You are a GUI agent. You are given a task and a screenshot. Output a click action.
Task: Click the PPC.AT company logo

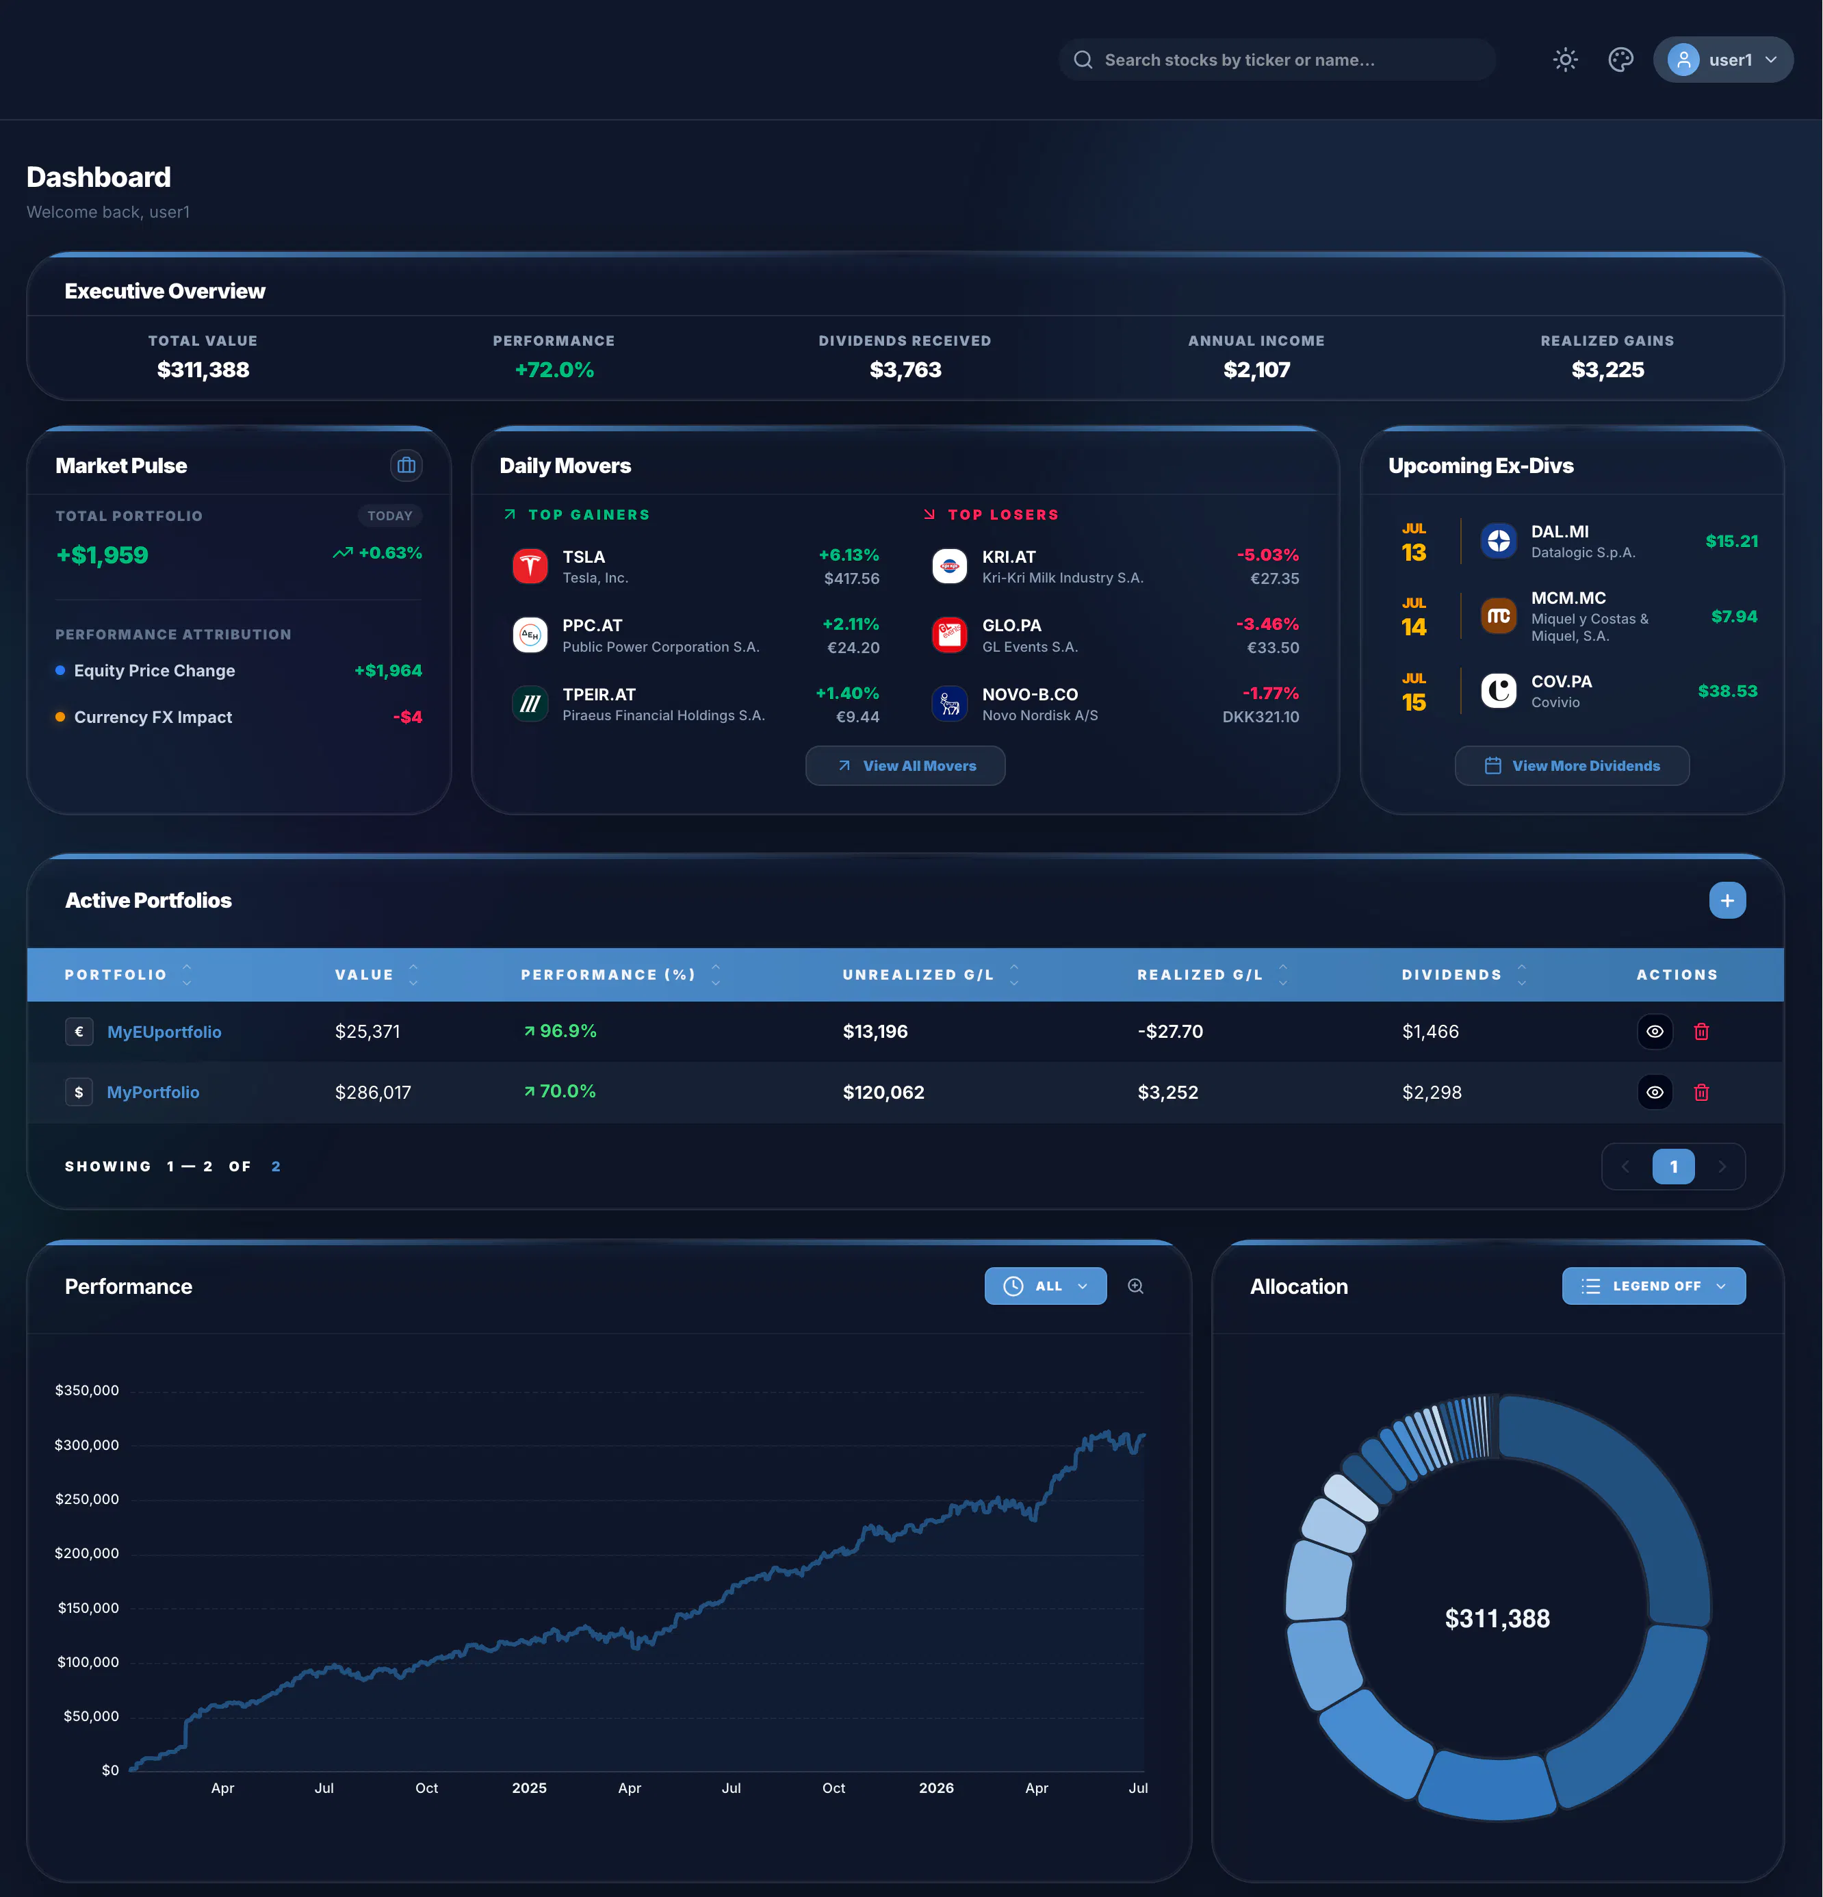coord(529,635)
